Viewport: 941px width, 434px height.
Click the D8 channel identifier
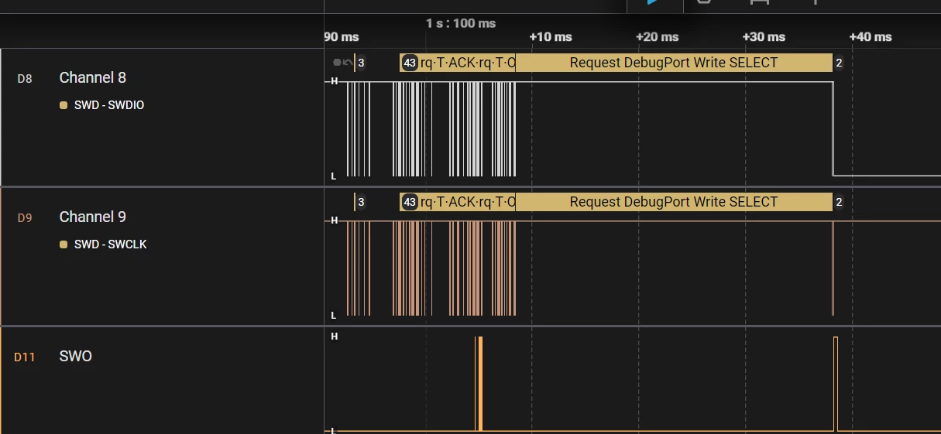pos(25,78)
